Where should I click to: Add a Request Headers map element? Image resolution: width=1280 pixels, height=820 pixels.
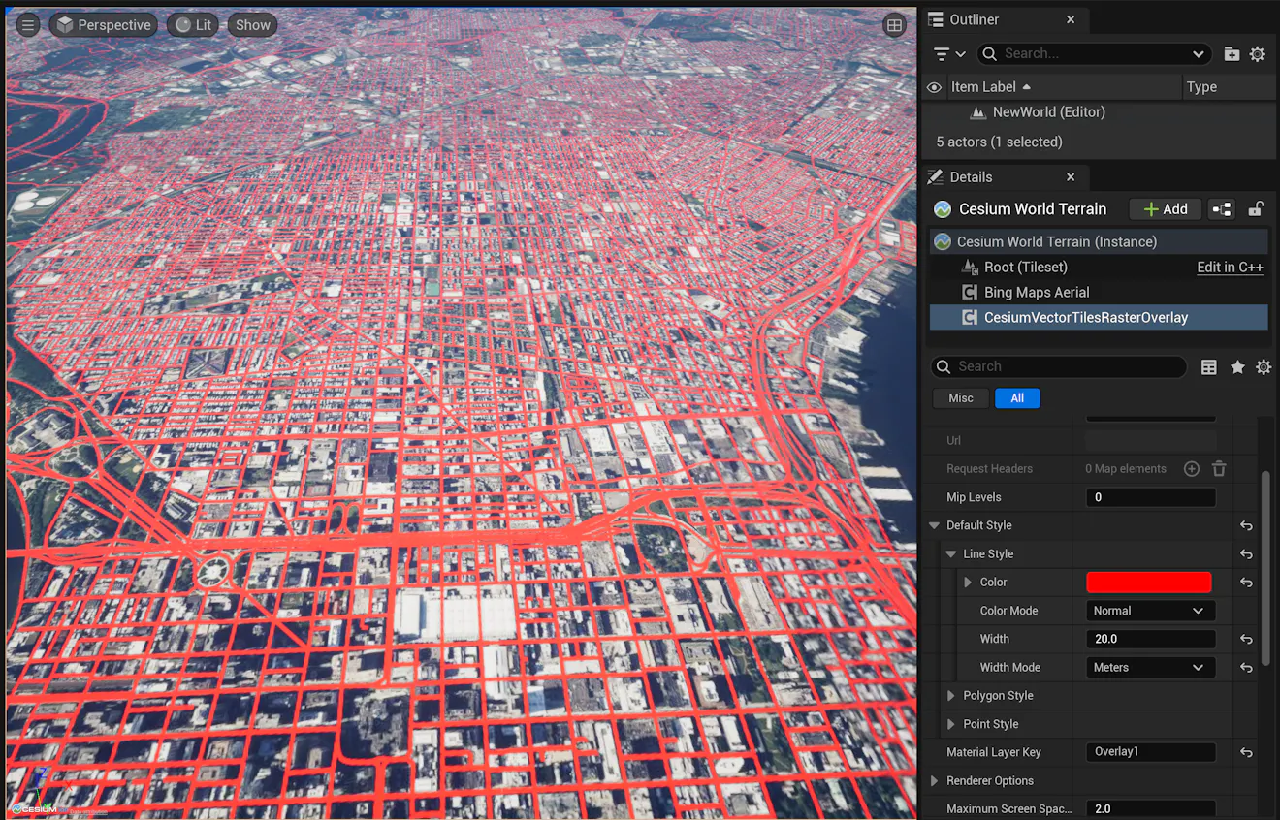point(1192,469)
